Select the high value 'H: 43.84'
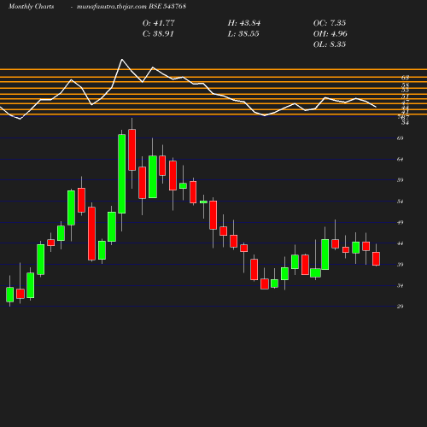 tap(244, 23)
